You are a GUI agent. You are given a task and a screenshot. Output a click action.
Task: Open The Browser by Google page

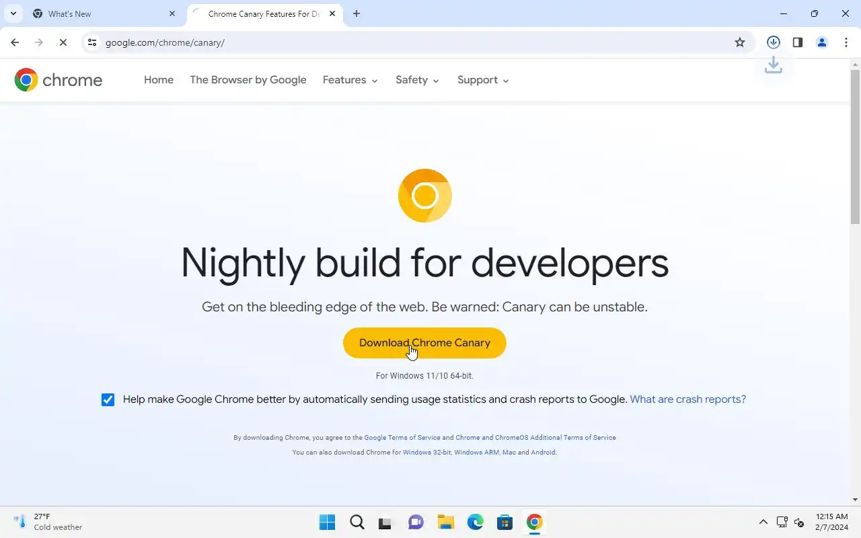(248, 79)
